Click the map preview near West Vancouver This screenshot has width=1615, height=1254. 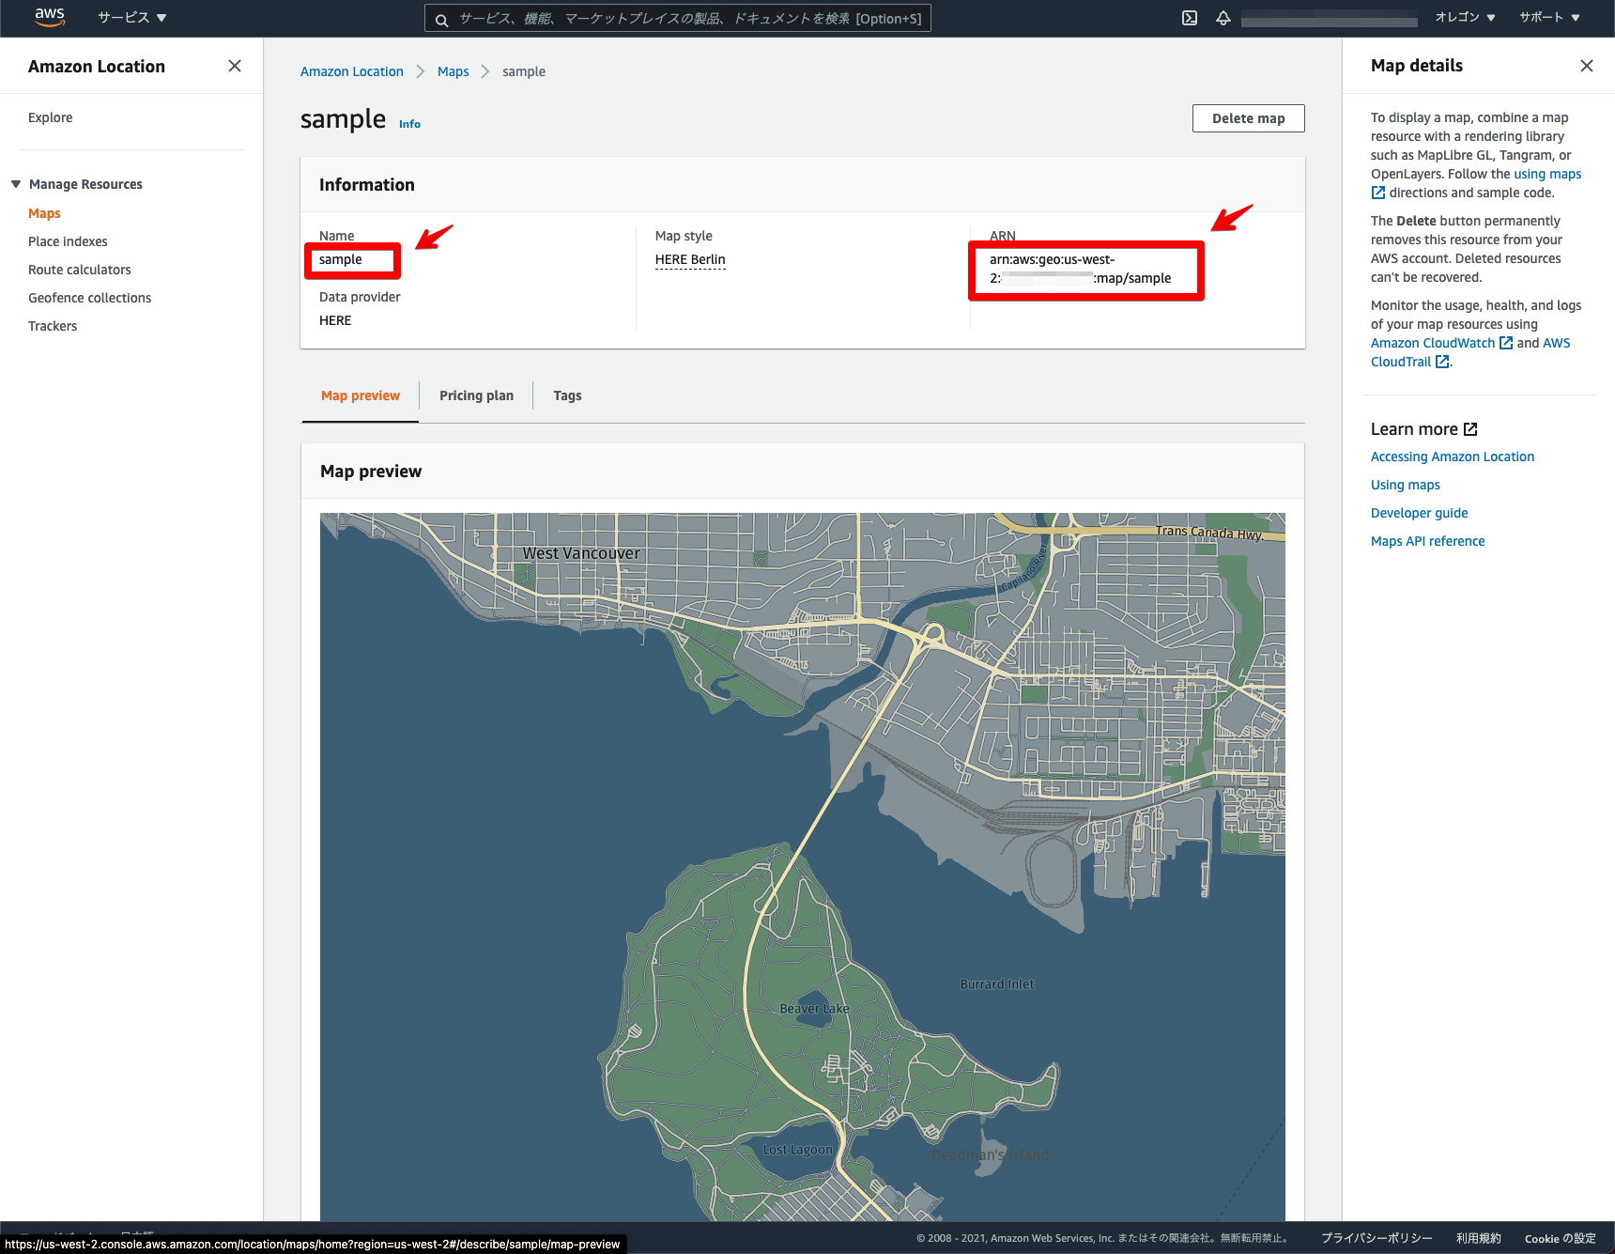click(581, 553)
